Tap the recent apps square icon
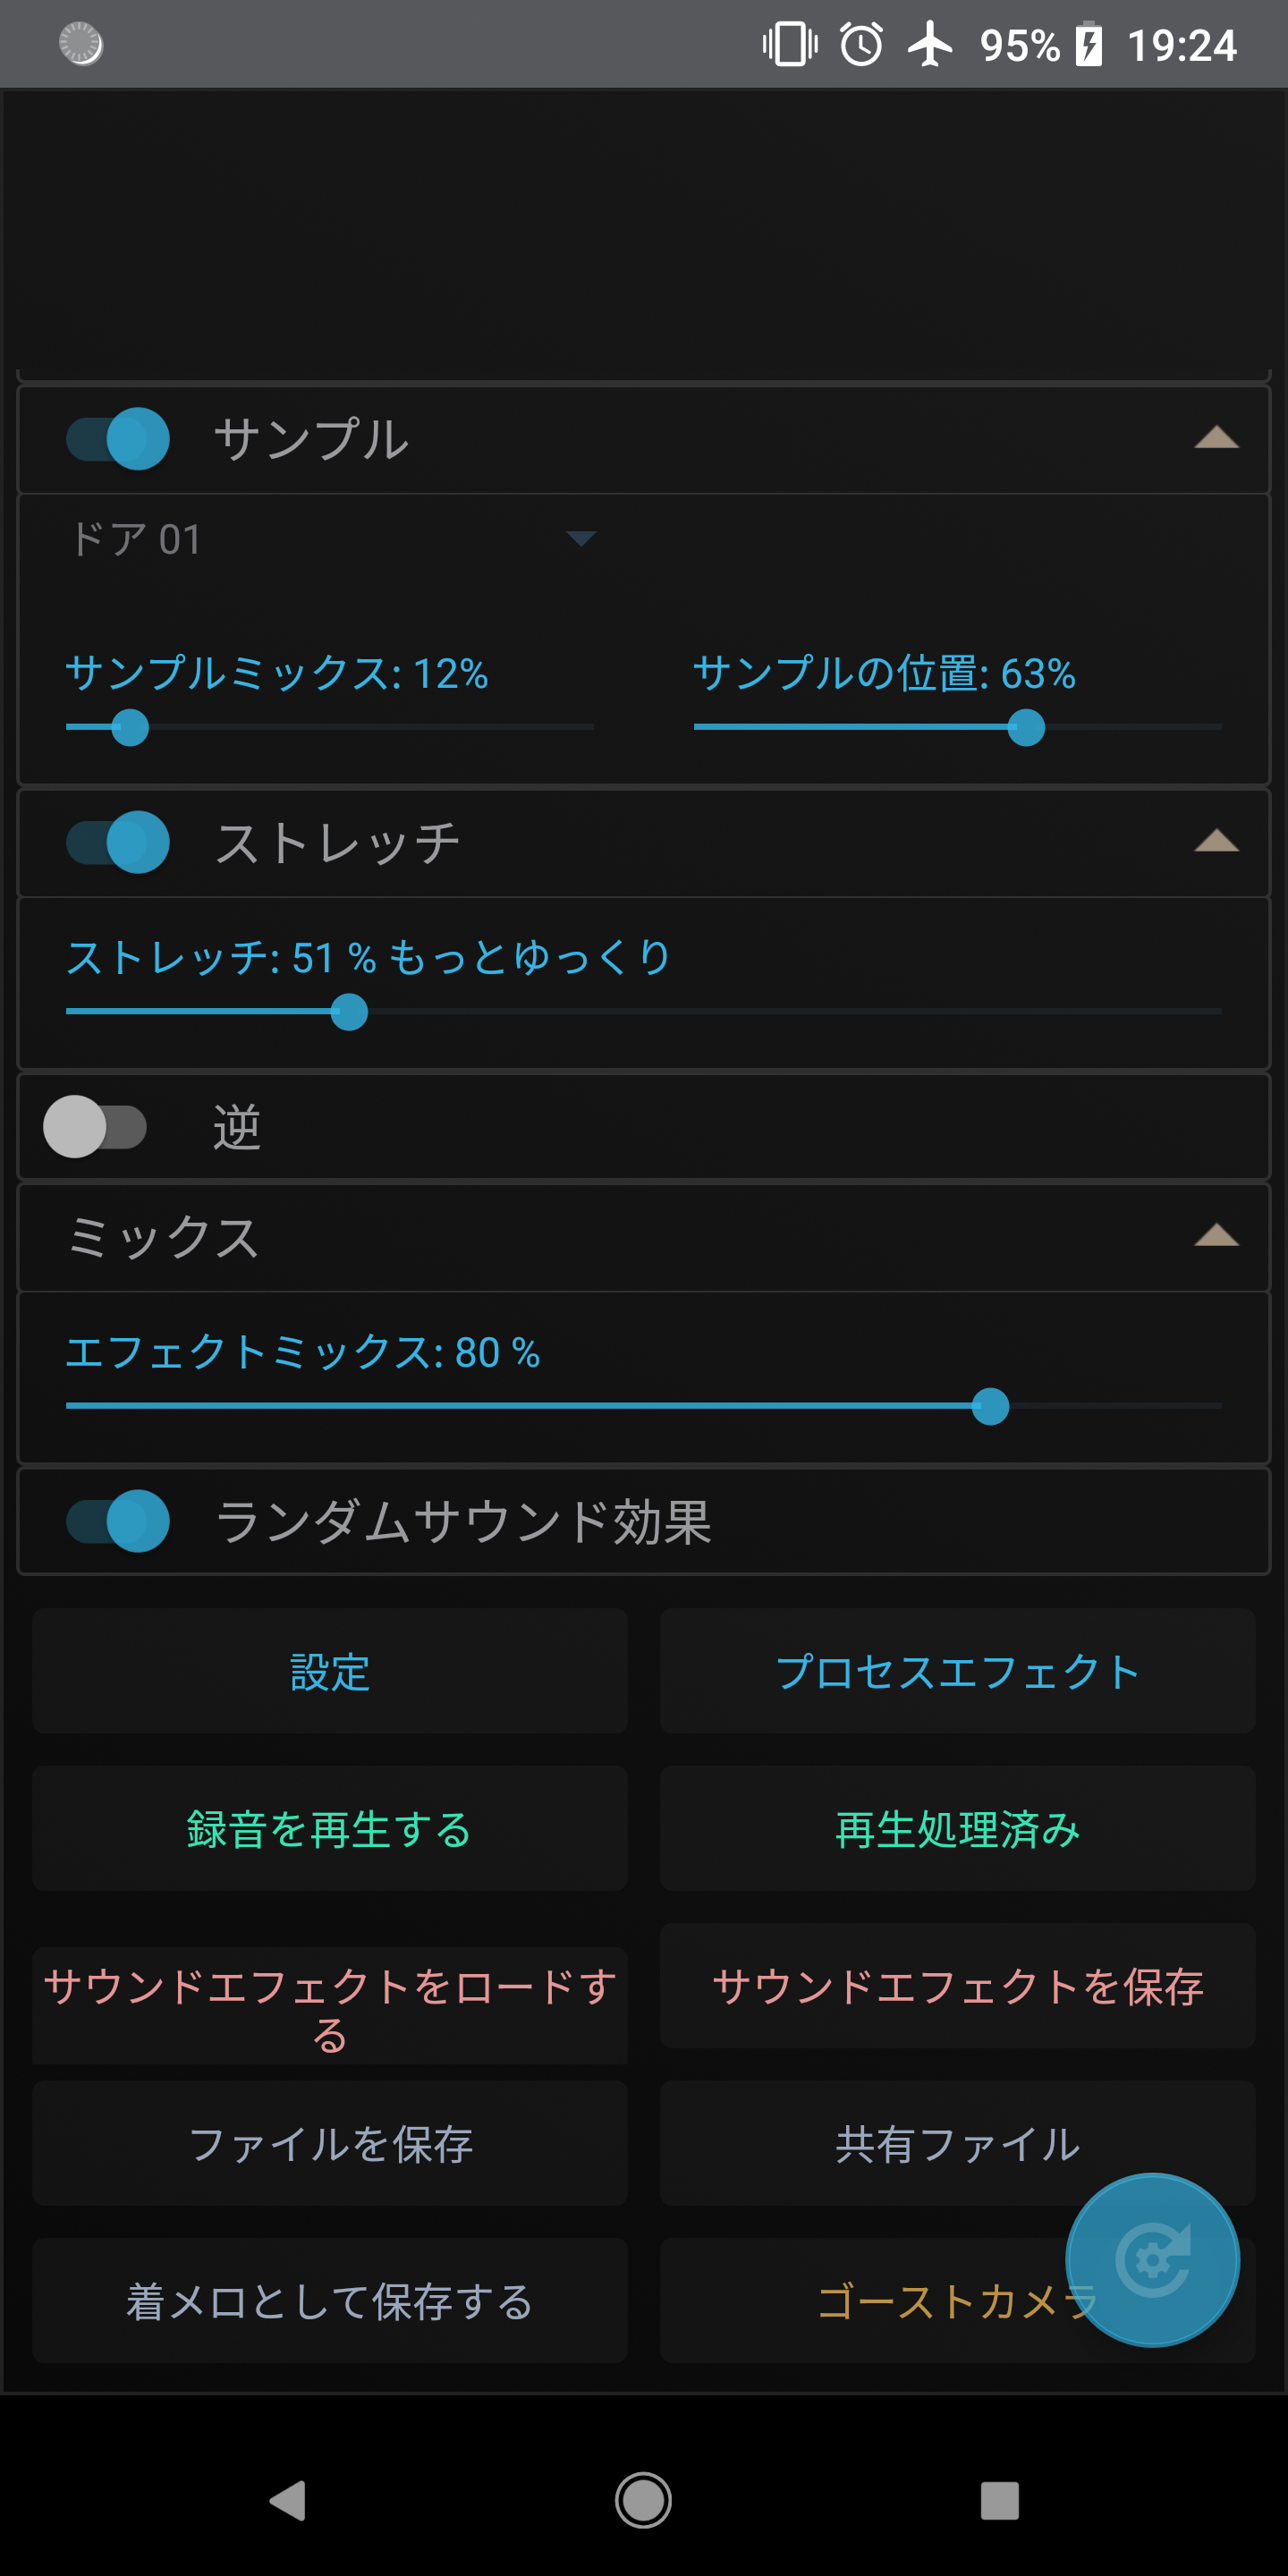Image resolution: width=1288 pixels, height=2576 pixels. (999, 2500)
